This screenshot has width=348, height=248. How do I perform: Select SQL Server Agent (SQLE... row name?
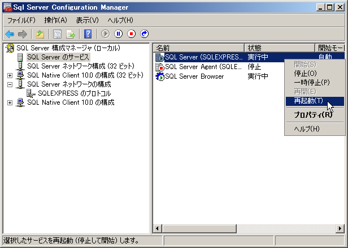[x=203, y=67]
